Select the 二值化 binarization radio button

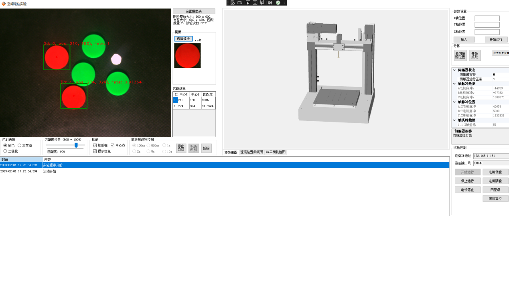pos(5,151)
